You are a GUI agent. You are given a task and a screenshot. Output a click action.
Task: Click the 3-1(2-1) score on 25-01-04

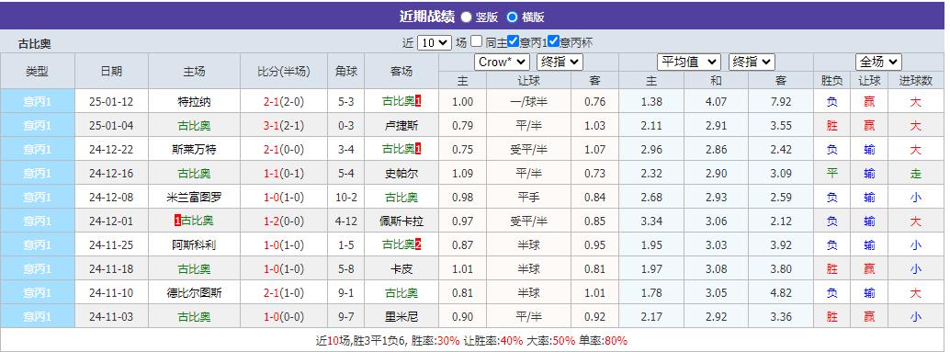[x=284, y=126]
